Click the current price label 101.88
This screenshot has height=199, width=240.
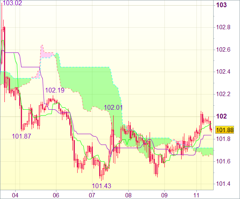pyautogui.click(x=225, y=130)
